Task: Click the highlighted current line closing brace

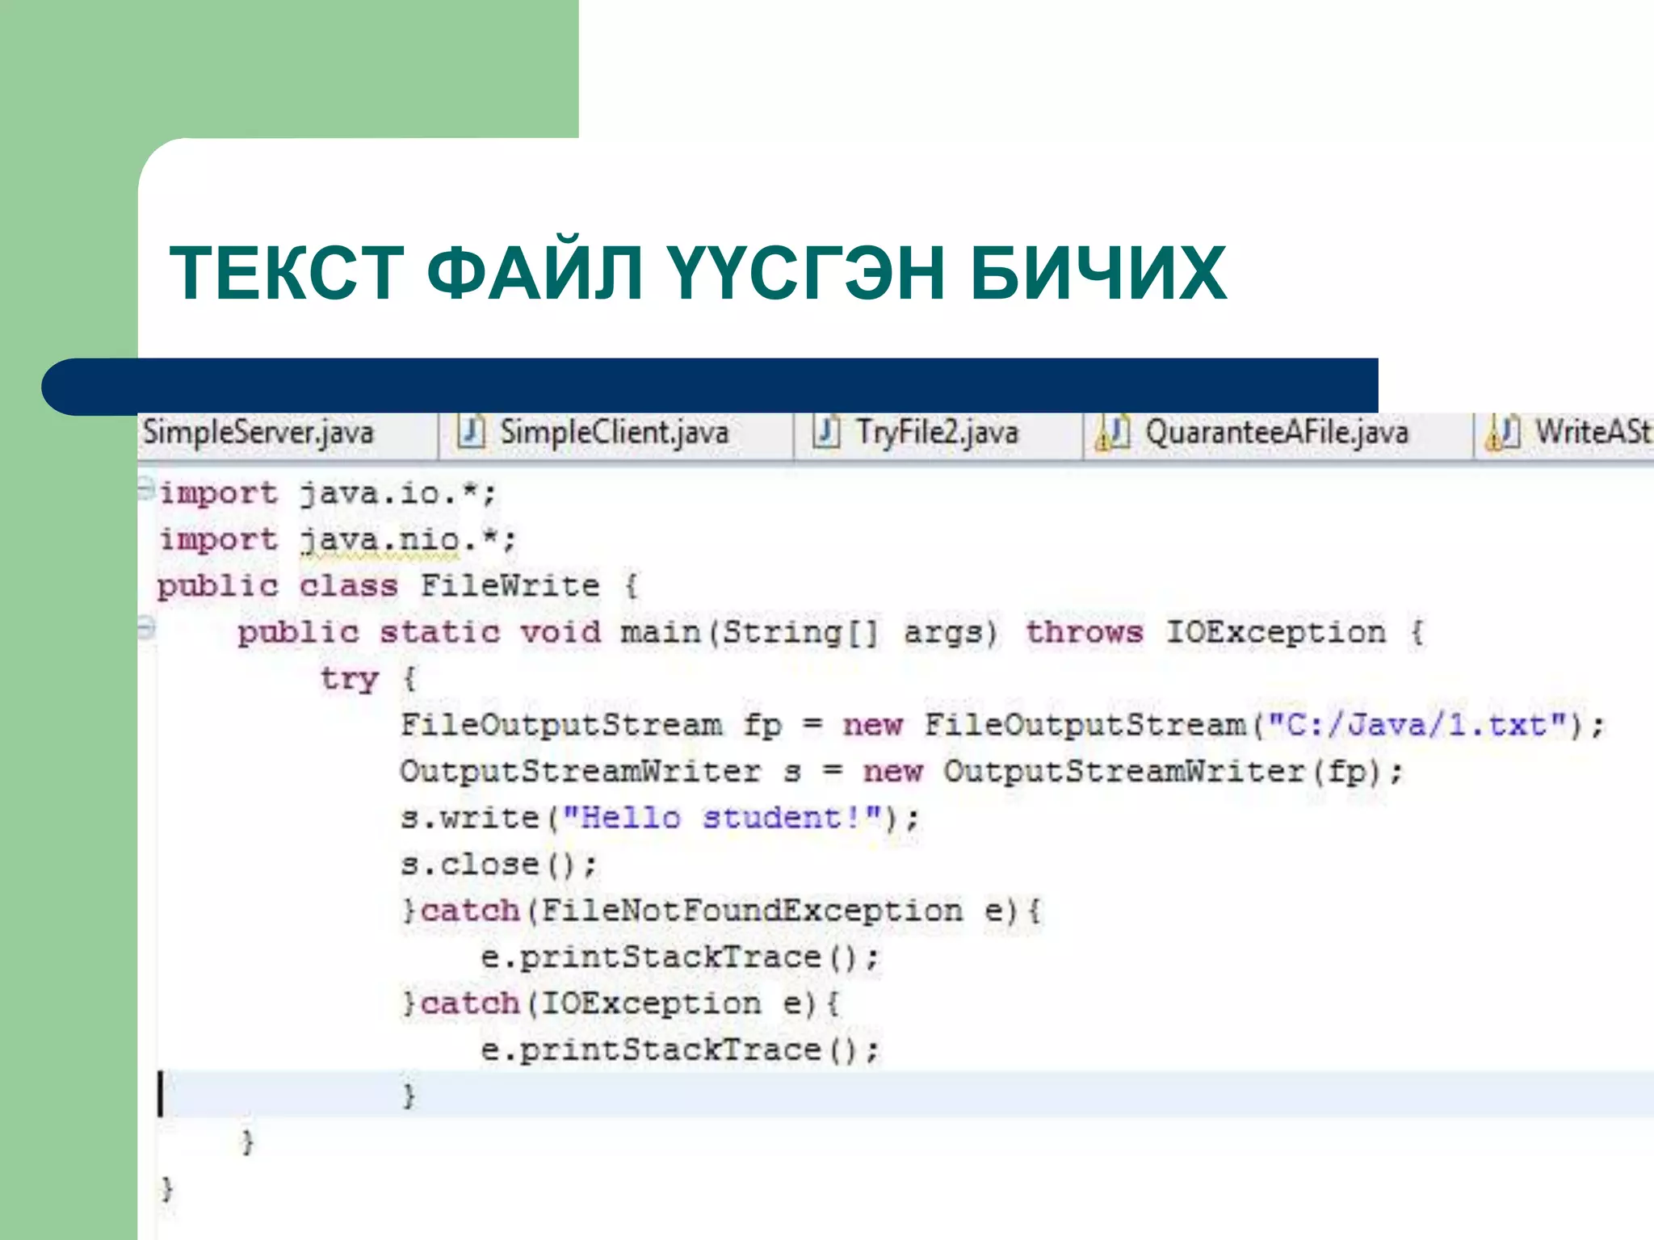Action: click(409, 1095)
